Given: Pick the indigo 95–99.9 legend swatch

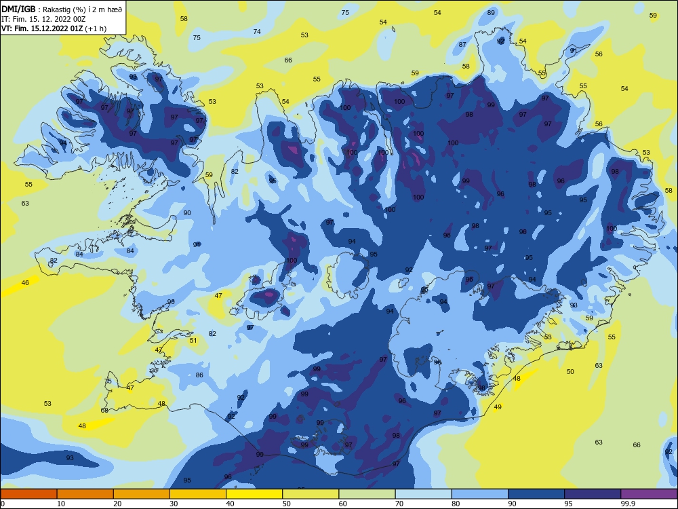Looking at the screenshot, I should [593, 494].
